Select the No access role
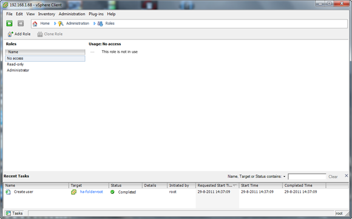Screen dimensions: 352x219 pos(45,59)
